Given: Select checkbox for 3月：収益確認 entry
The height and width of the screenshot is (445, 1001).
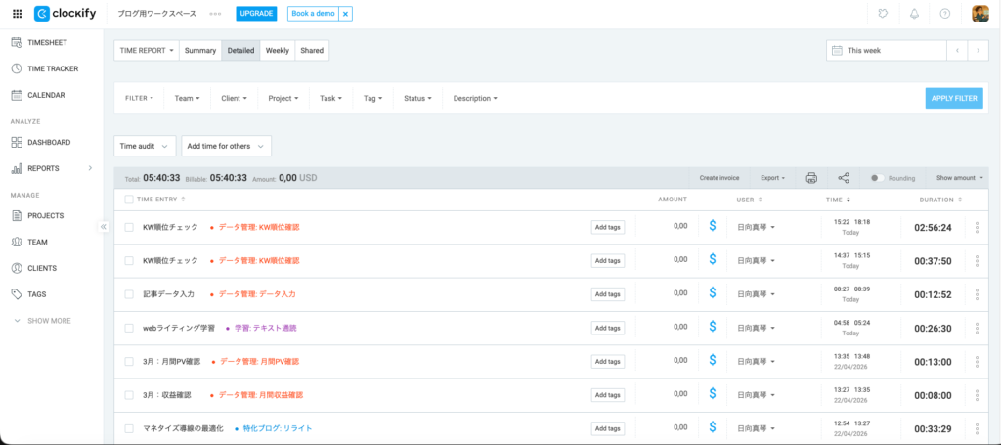Looking at the screenshot, I should [129, 395].
